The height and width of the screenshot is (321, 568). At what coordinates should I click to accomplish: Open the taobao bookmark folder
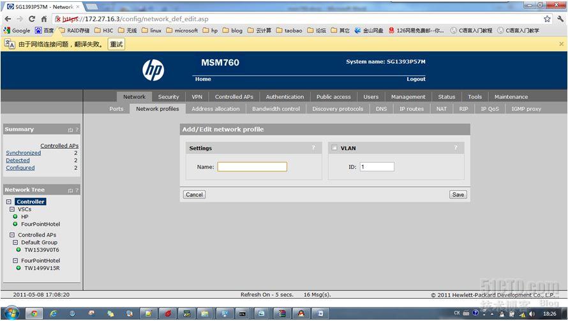click(x=289, y=31)
